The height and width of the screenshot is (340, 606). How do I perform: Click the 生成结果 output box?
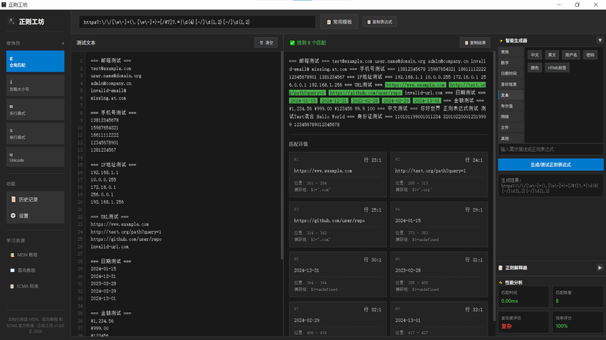551,185
